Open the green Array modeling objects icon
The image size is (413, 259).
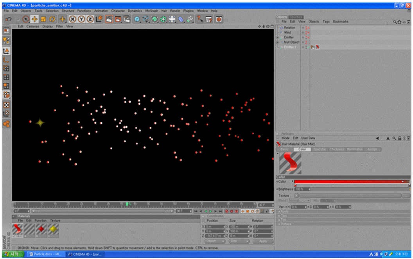pyautogui.click(x=163, y=19)
